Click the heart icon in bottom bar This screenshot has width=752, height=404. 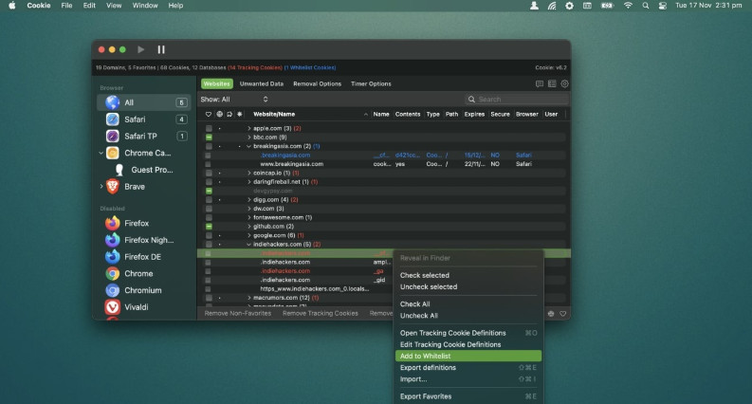point(562,314)
